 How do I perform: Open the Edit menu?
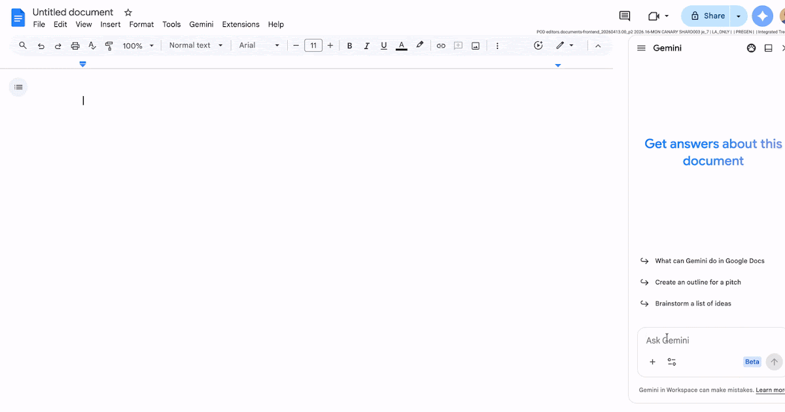pyautogui.click(x=60, y=24)
